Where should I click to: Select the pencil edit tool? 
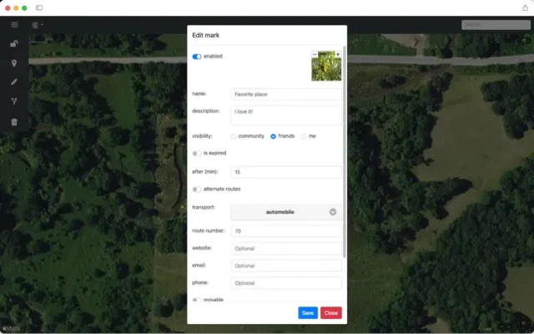click(14, 83)
